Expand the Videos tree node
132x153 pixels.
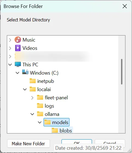10,48
